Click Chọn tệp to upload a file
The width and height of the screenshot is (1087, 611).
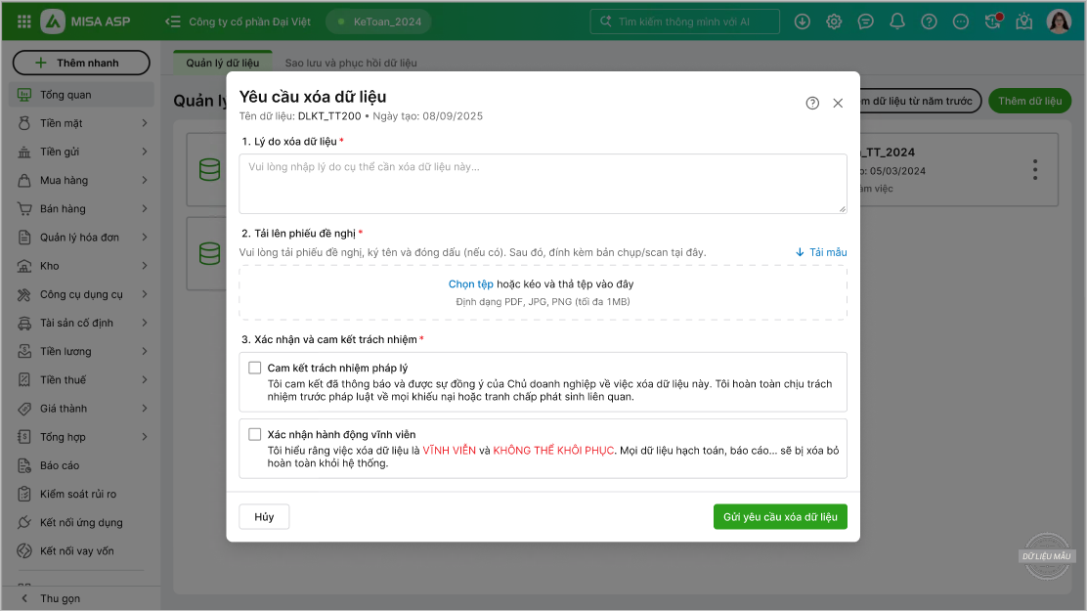pyautogui.click(x=470, y=284)
